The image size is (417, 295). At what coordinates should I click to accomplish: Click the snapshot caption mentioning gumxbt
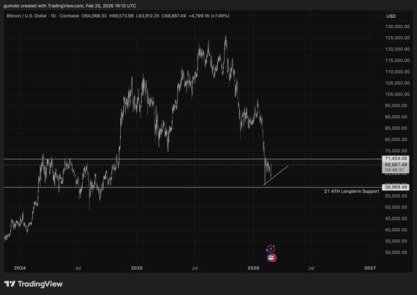point(70,6)
